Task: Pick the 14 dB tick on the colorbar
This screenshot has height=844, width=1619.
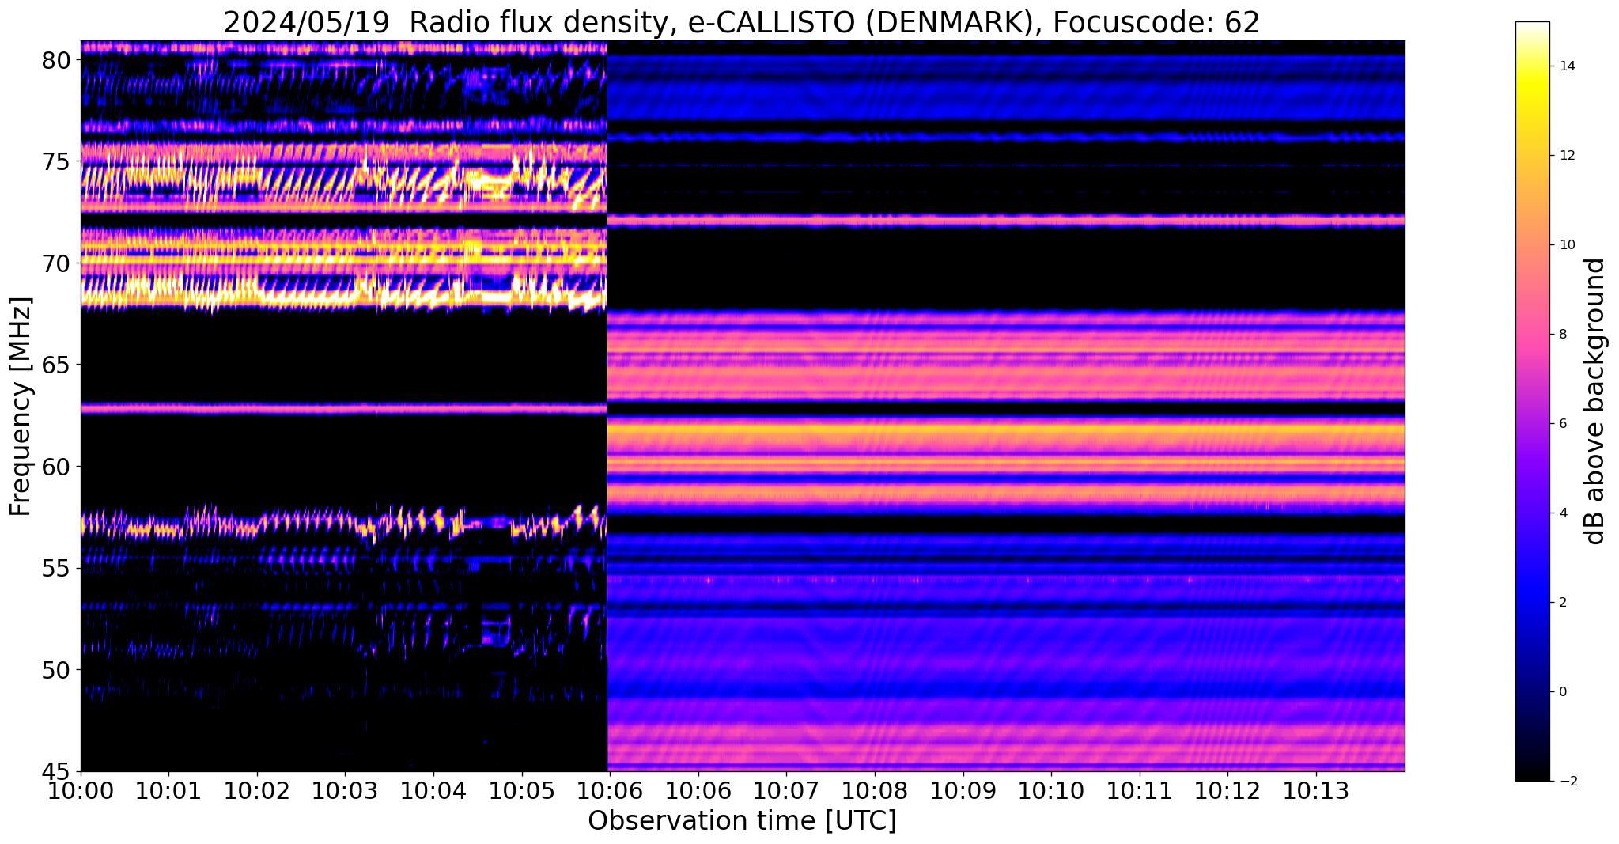Action: pos(1566,66)
